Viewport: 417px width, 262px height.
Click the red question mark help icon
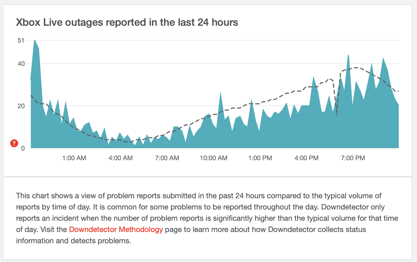point(14,143)
